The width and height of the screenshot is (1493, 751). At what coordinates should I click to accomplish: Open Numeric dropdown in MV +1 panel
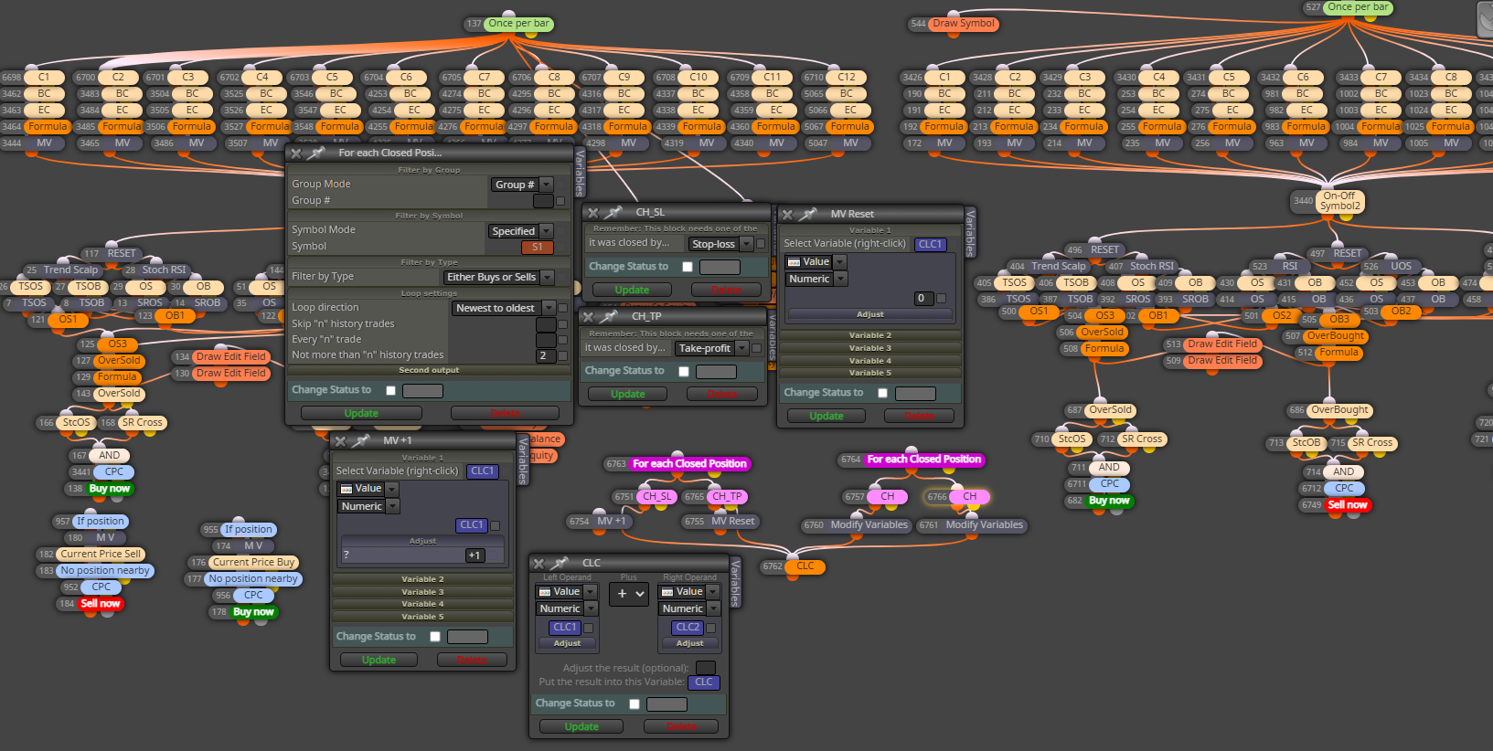[x=368, y=506]
